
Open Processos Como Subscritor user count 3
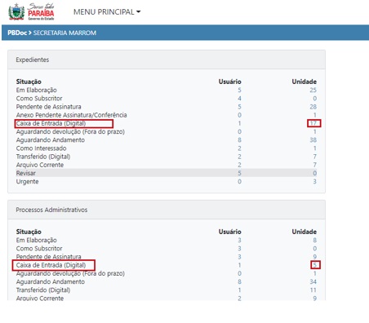tap(239, 249)
